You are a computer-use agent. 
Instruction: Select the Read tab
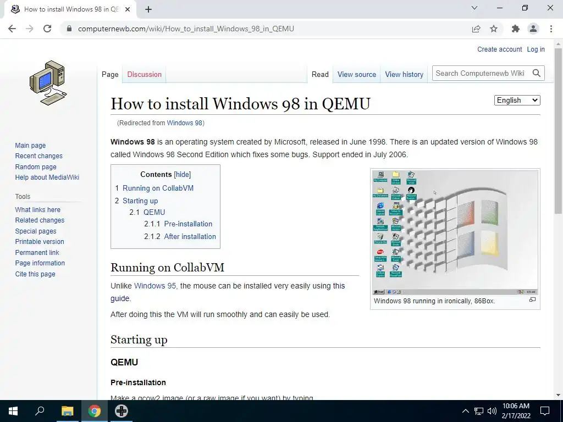[320, 74]
